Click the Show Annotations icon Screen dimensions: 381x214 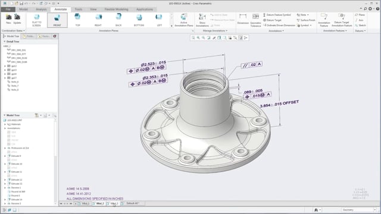202,20
